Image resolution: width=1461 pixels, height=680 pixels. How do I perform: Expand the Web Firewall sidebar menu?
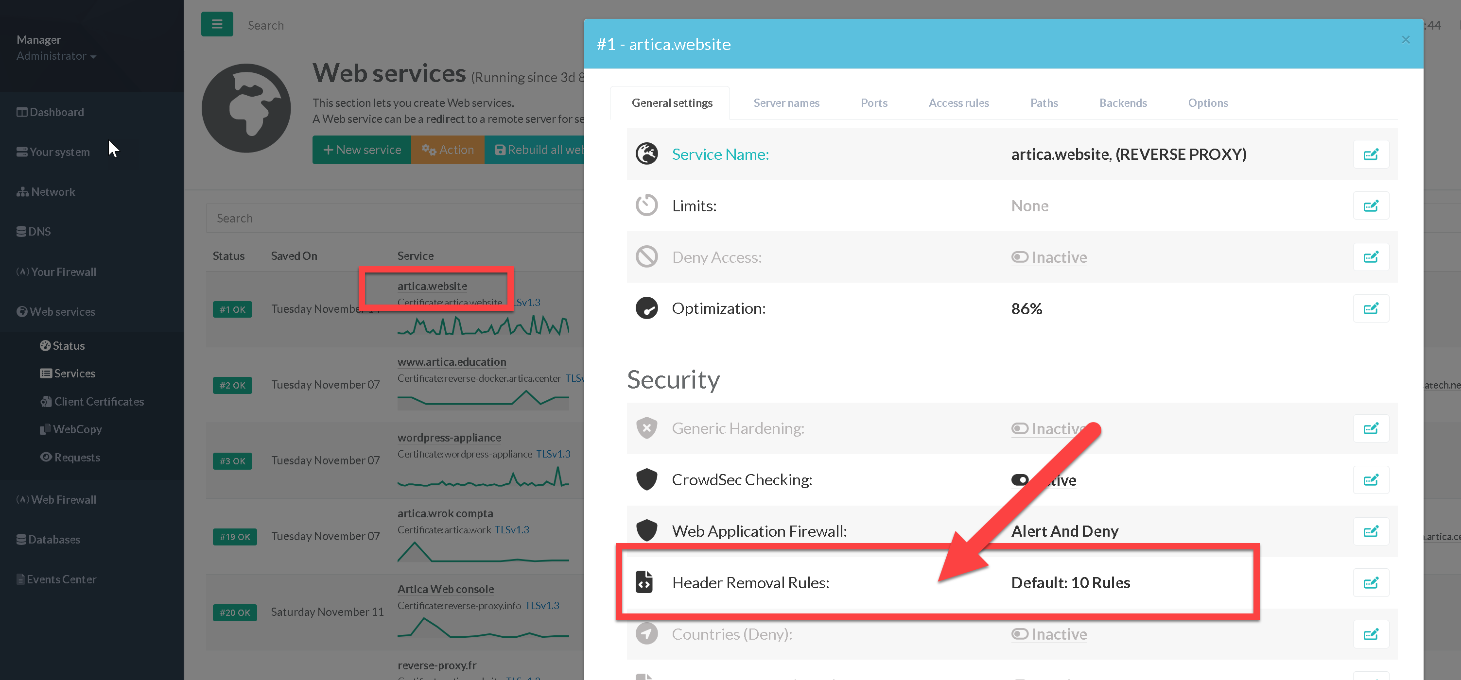coord(63,499)
